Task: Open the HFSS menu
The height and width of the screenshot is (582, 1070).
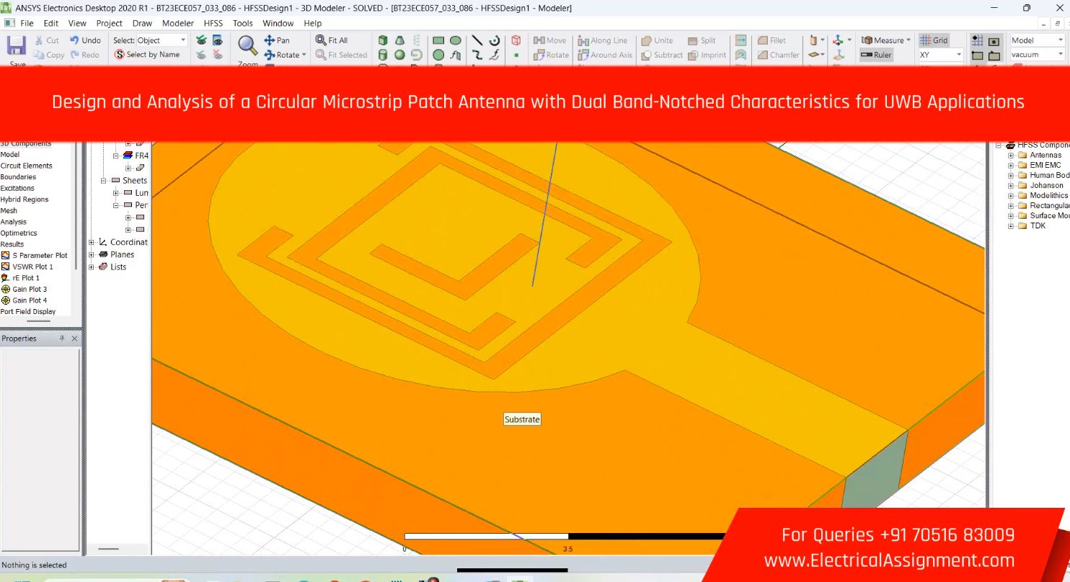Action: pos(213,23)
